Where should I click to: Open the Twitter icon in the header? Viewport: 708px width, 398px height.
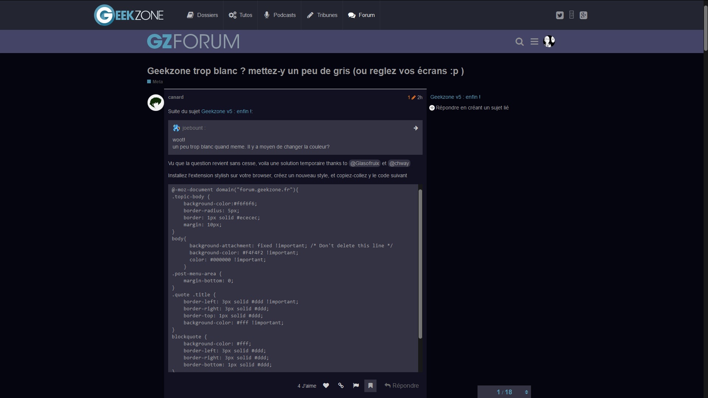point(560,15)
